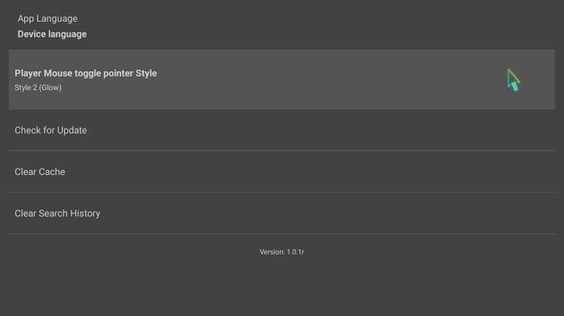The height and width of the screenshot is (316, 564).
Task: Change the Style 2 (Glow) selection
Action: tap(38, 88)
